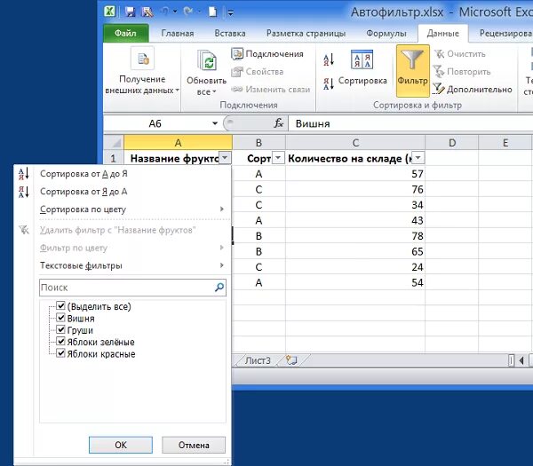The image size is (533, 466).
Task: Uncheck the Вишня checkbox
Action: pos(60,318)
